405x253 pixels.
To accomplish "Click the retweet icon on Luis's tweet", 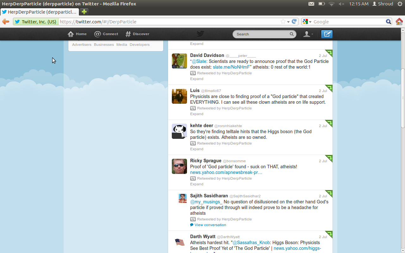I will (x=193, y=108).
